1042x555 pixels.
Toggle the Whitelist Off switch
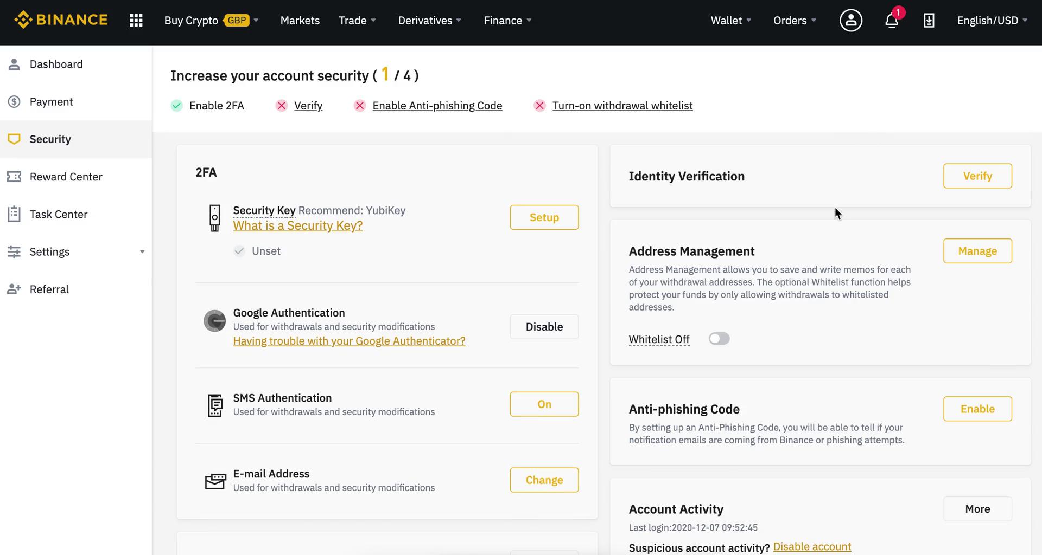pyautogui.click(x=719, y=339)
